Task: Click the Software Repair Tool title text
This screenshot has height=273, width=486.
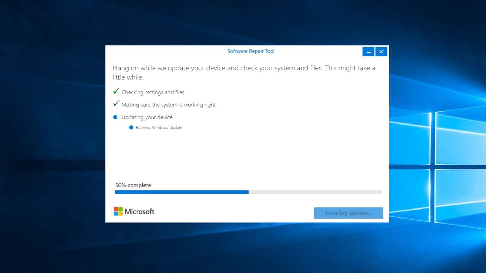Action: click(250, 51)
